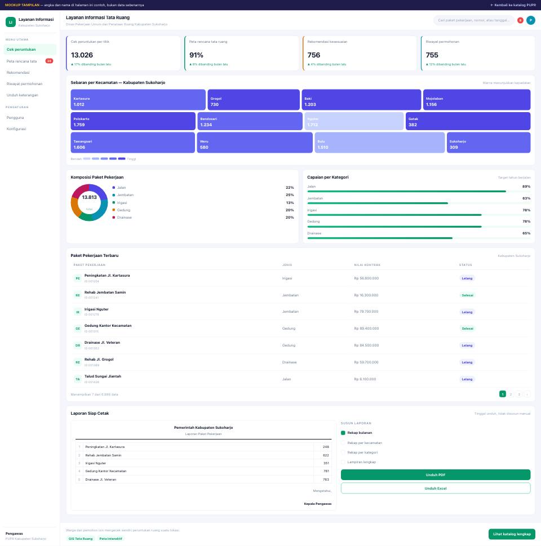Click the Rehab Jl. Grogol package name
Image resolution: width=541 pixels, height=546 pixels.
(99, 359)
